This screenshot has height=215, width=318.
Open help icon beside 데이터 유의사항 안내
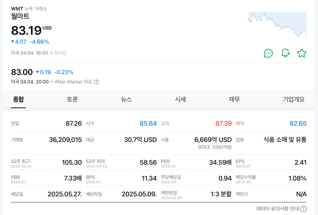(x=303, y=209)
